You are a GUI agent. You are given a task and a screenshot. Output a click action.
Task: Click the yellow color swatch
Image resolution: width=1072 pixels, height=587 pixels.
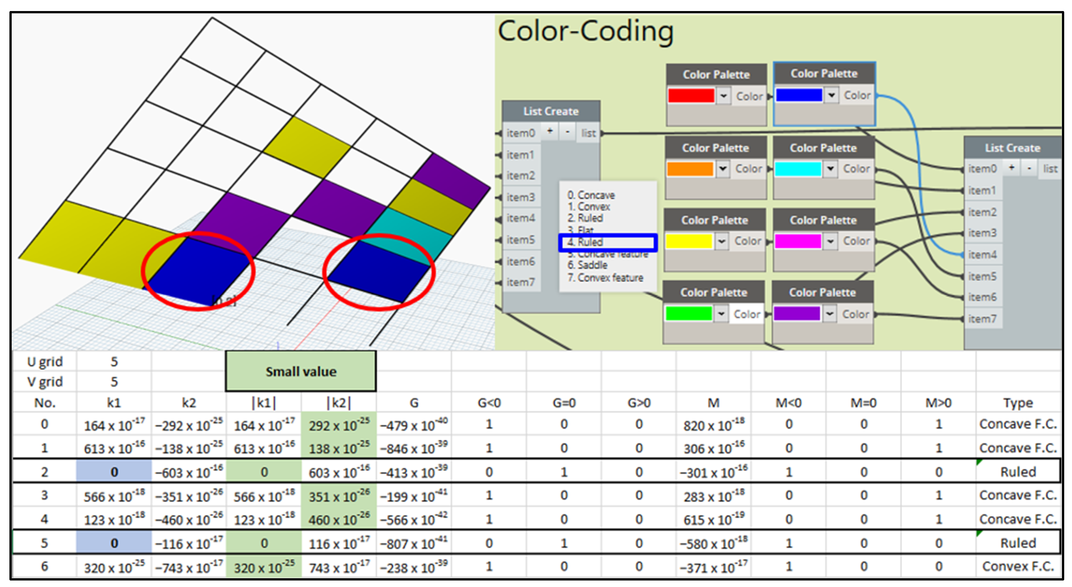point(689,241)
